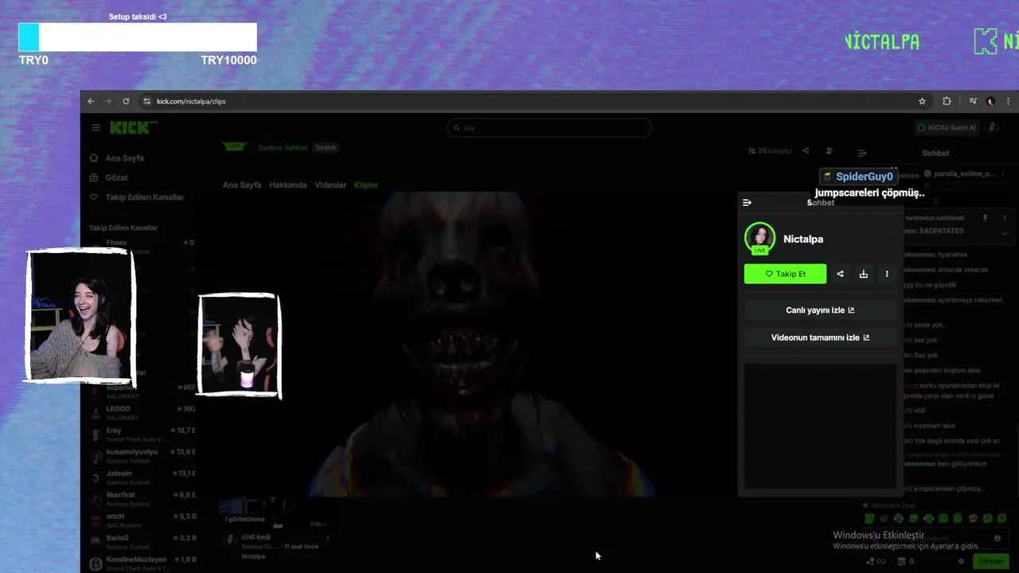The height and width of the screenshot is (573, 1019).
Task: Expand the pinned message chevron
Action: [1005, 234]
